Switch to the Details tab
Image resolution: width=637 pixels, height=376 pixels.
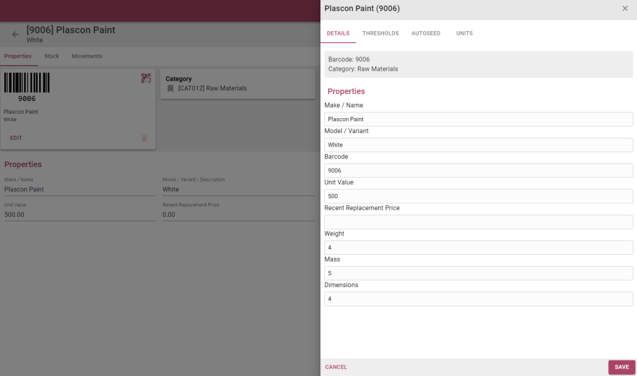[338, 34]
